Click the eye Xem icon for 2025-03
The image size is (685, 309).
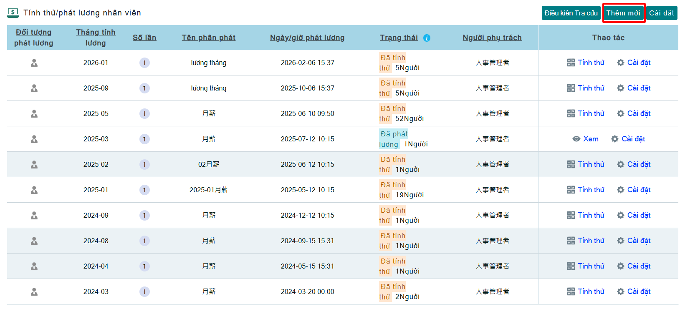click(576, 139)
